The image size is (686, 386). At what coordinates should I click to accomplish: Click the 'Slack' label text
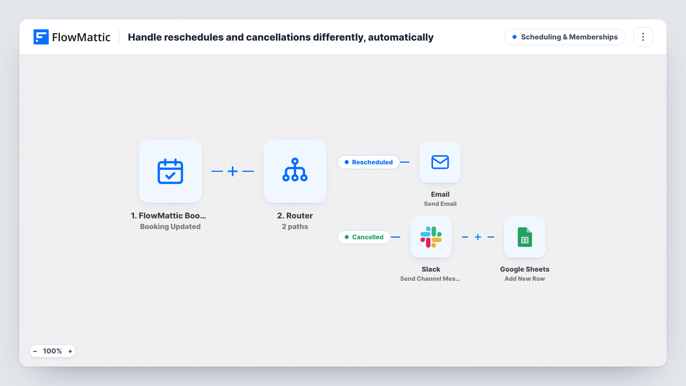[x=431, y=269]
